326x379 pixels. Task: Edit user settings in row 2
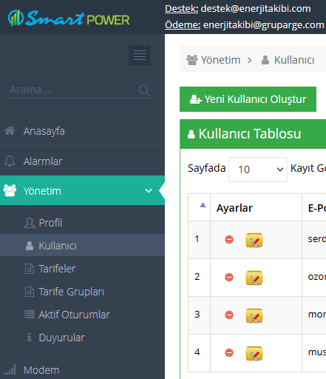click(254, 278)
